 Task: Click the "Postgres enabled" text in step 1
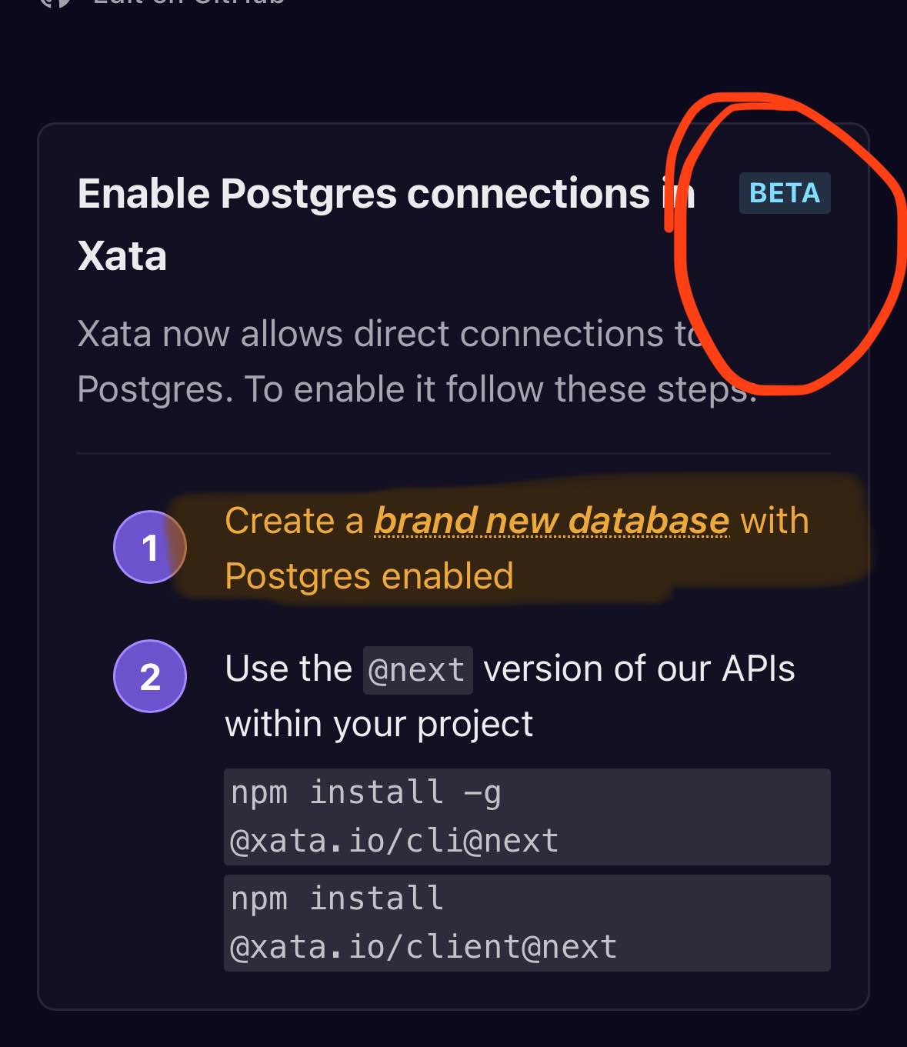pyautogui.click(x=369, y=576)
